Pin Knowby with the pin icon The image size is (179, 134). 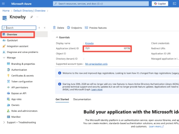pyautogui.click(x=32, y=17)
